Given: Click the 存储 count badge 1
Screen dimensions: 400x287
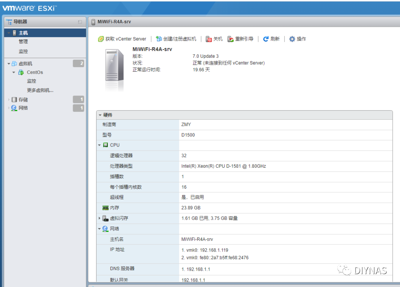Looking at the screenshot, I should click(79, 99).
